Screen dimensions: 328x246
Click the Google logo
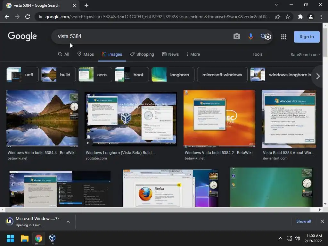pos(22,37)
